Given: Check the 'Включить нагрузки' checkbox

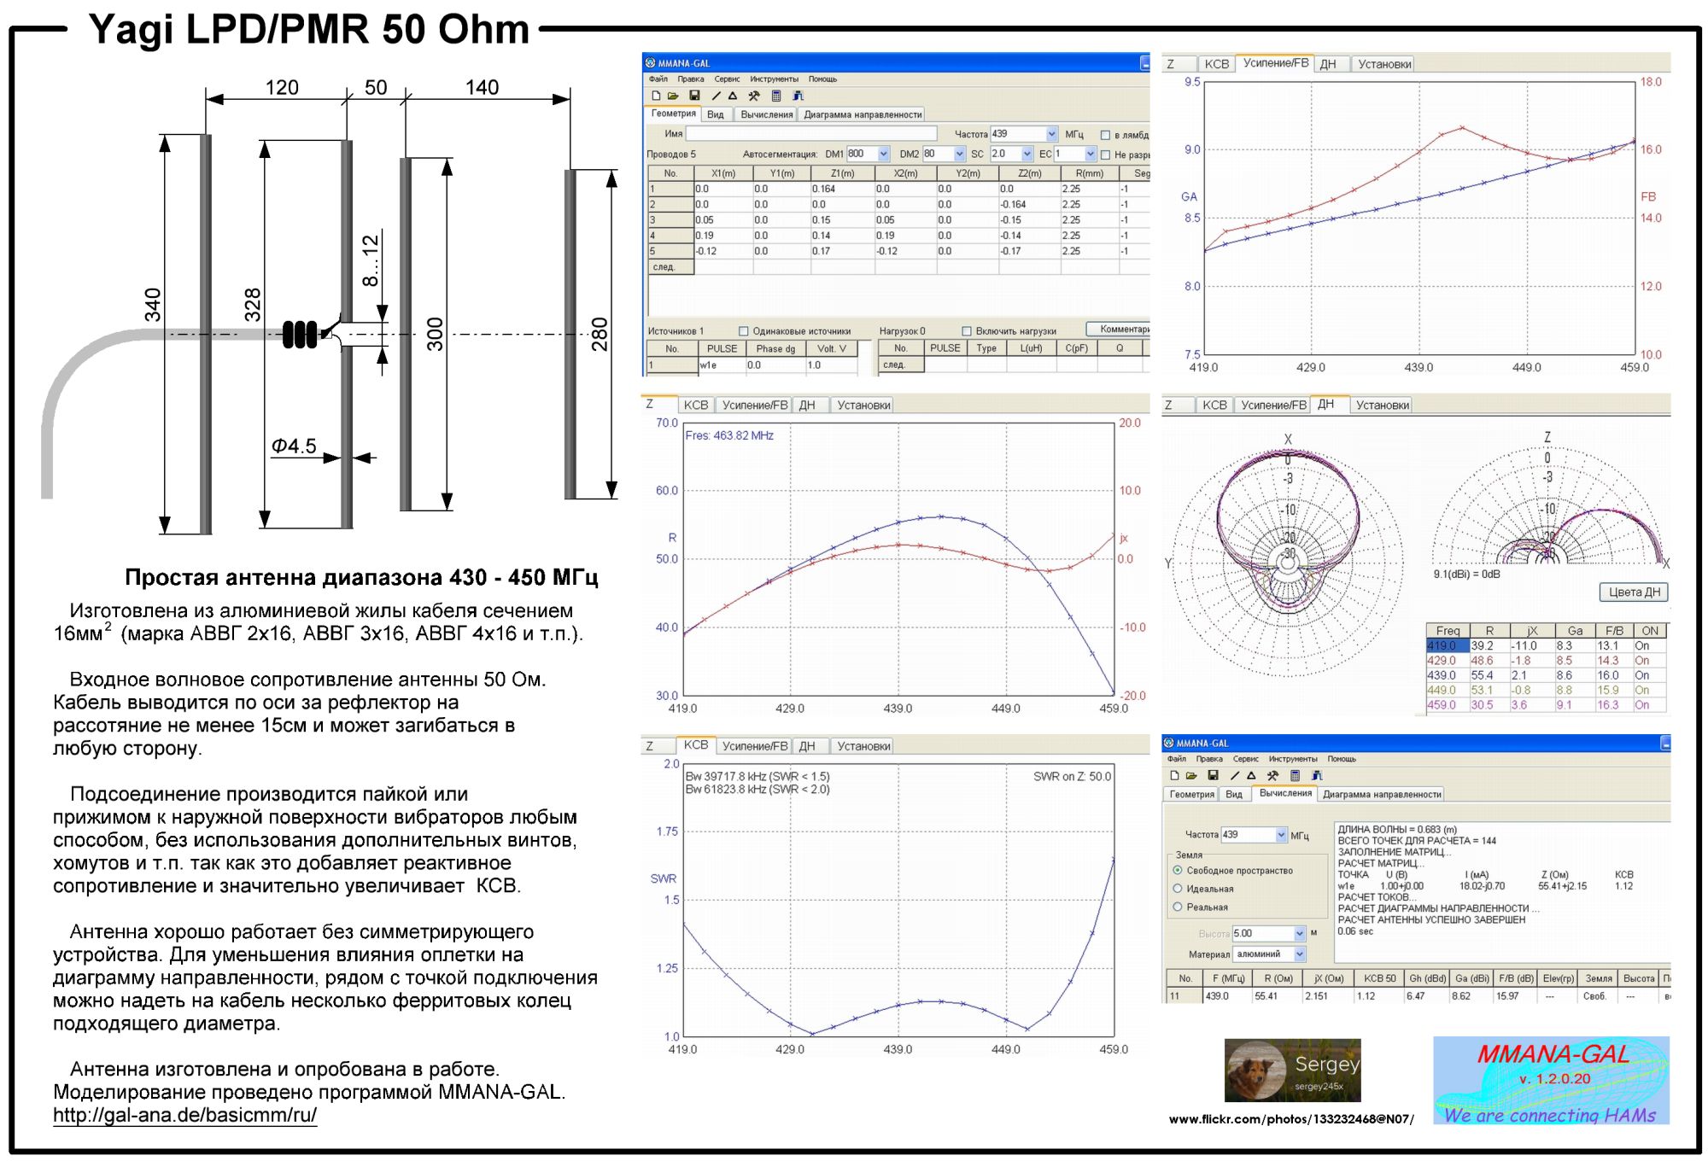Looking at the screenshot, I should pyautogui.click(x=967, y=331).
